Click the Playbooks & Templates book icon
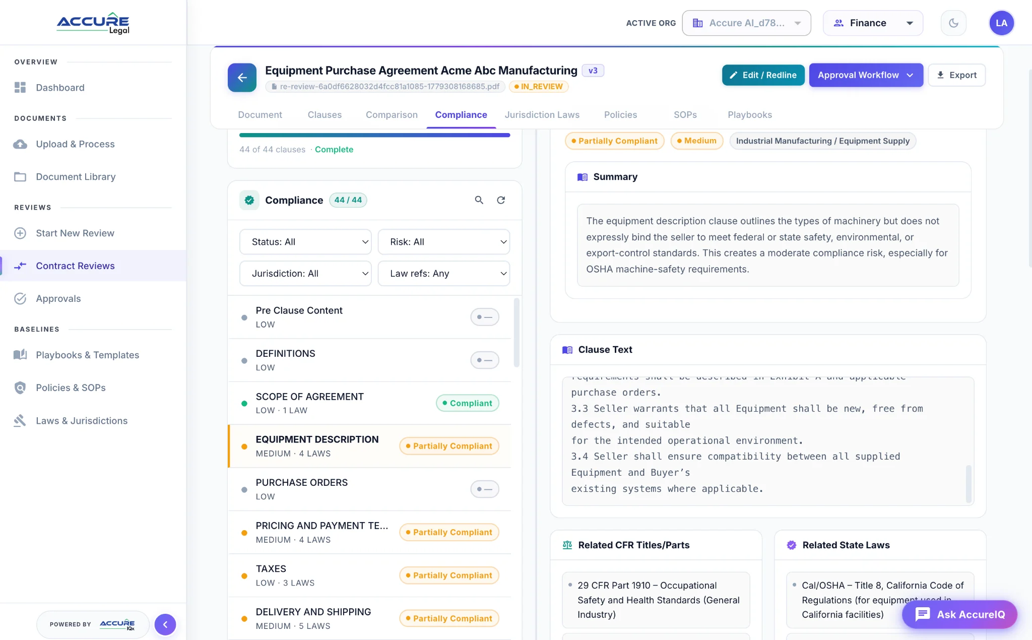This screenshot has height=640, width=1032. point(20,355)
